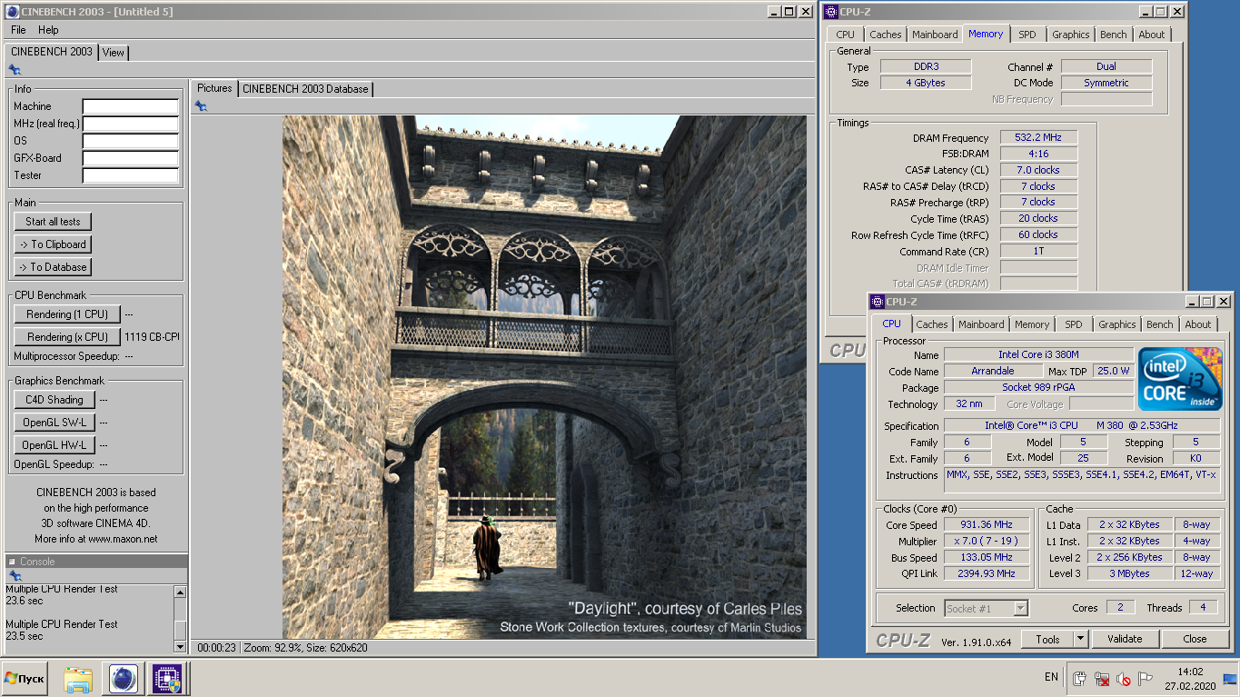Open the Tools dropdown arrow in CPU-Z
This screenshot has width=1240, height=697.
point(1080,639)
